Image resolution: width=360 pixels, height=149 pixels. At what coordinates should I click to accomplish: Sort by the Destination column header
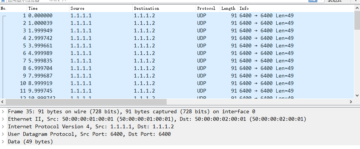click(164, 9)
